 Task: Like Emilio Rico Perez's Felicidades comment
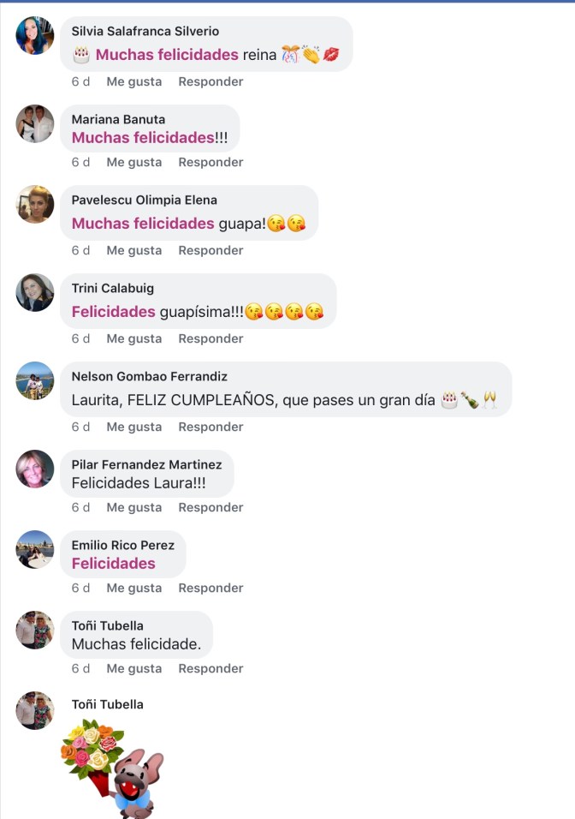click(x=134, y=588)
